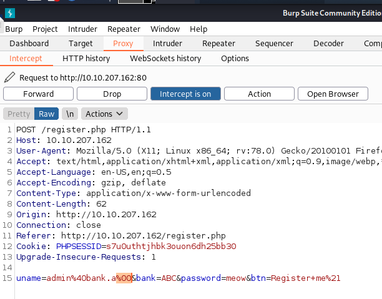
Task: Open the Project menu
Action: 45,29
